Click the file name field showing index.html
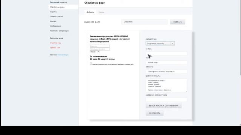Image resolution: width=241 pixels, height=135 pixels. 144,22
